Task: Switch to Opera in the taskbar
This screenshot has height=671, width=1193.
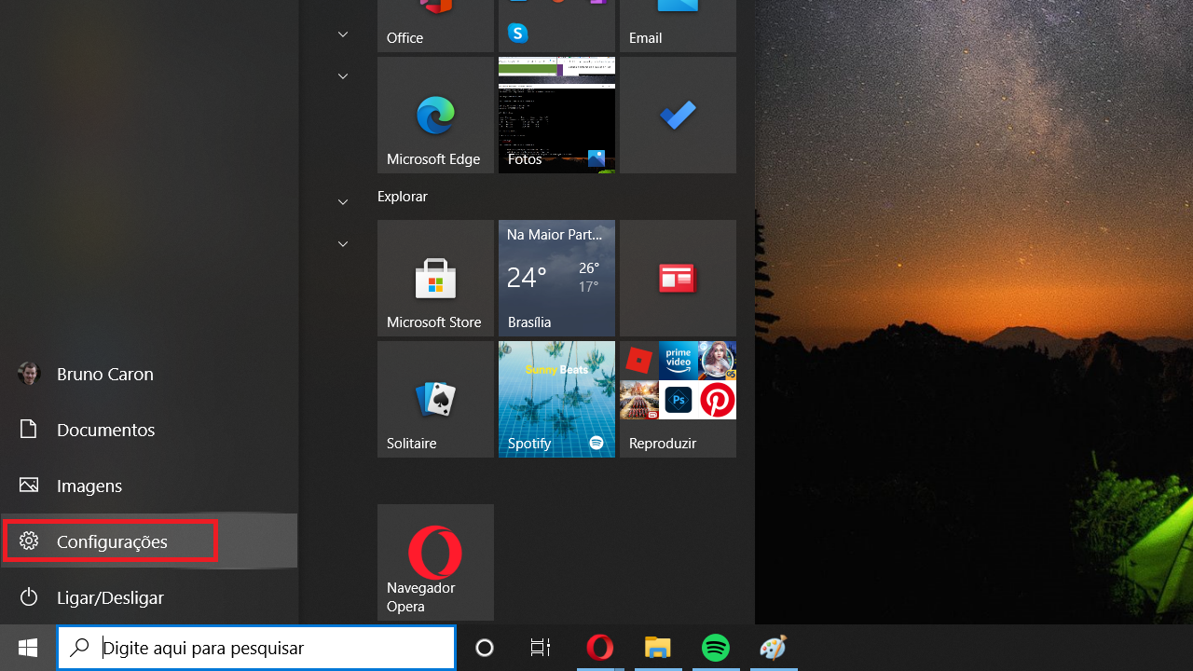Action: pos(600,648)
